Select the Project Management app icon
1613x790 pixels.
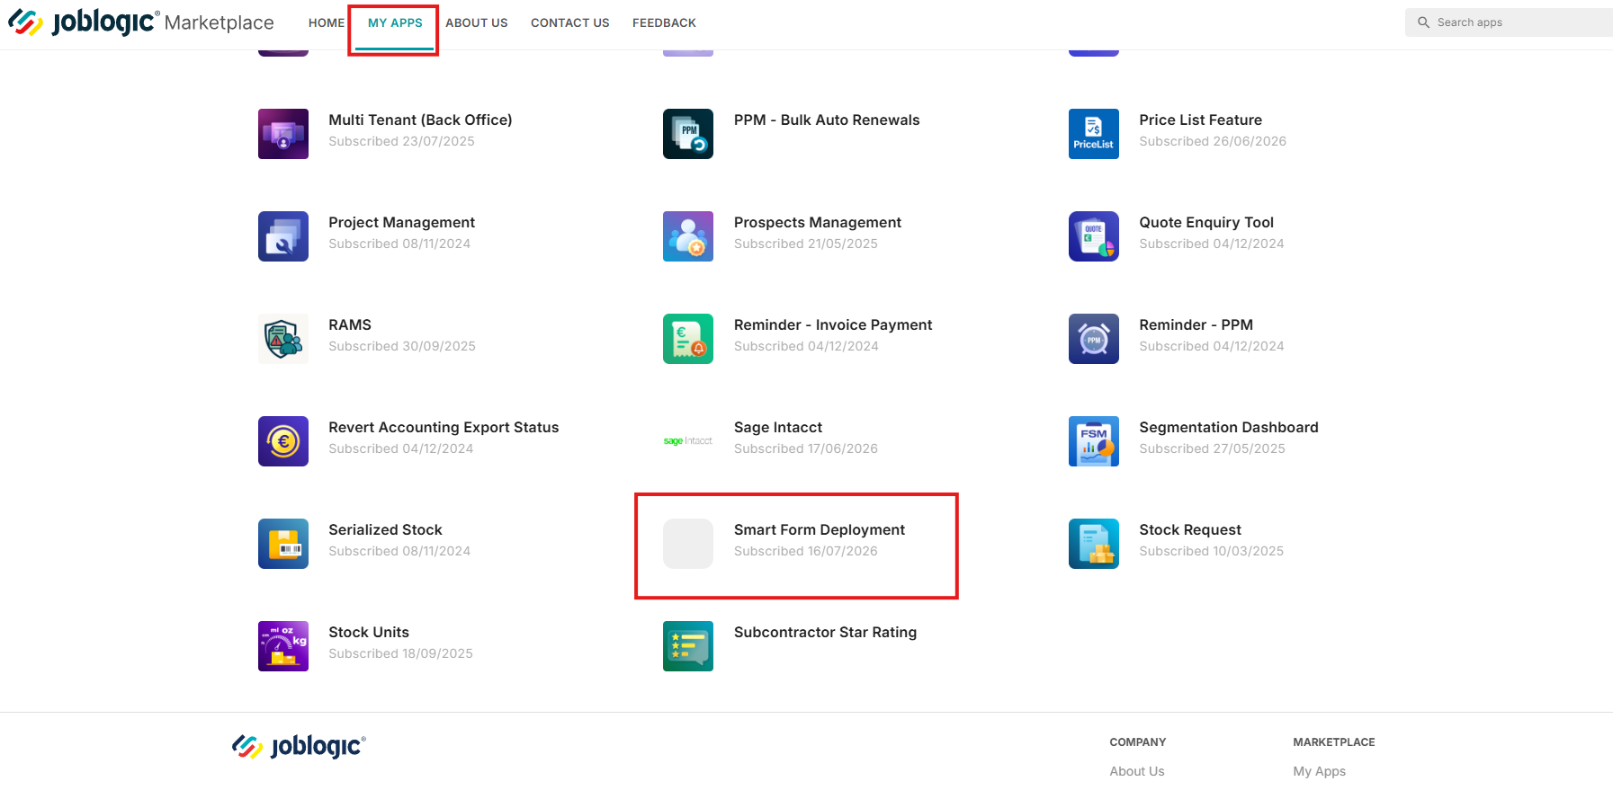click(283, 236)
